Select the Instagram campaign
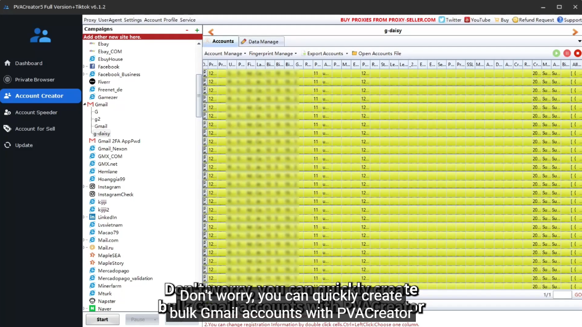Screen dimensions: 582x327 [x=109, y=187]
